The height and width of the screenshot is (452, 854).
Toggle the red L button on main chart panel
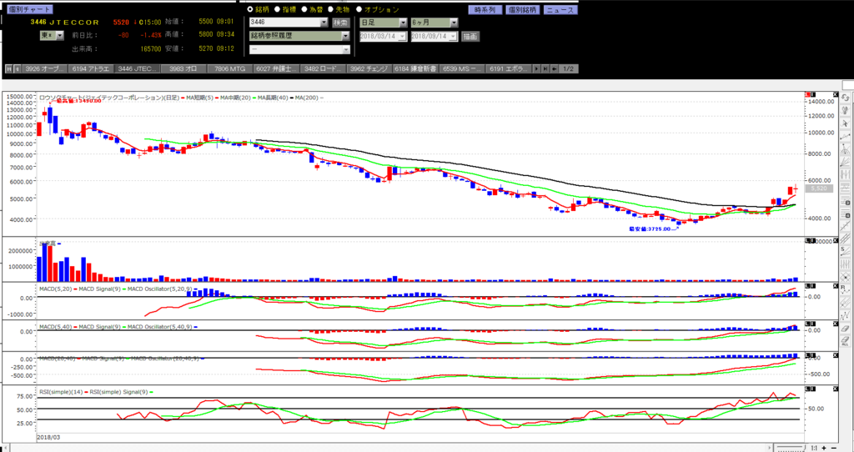pos(807,94)
